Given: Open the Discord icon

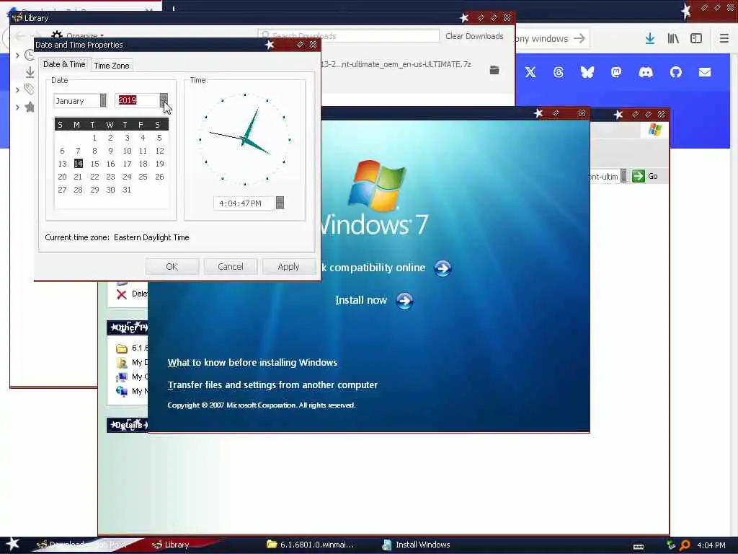Looking at the screenshot, I should point(646,72).
